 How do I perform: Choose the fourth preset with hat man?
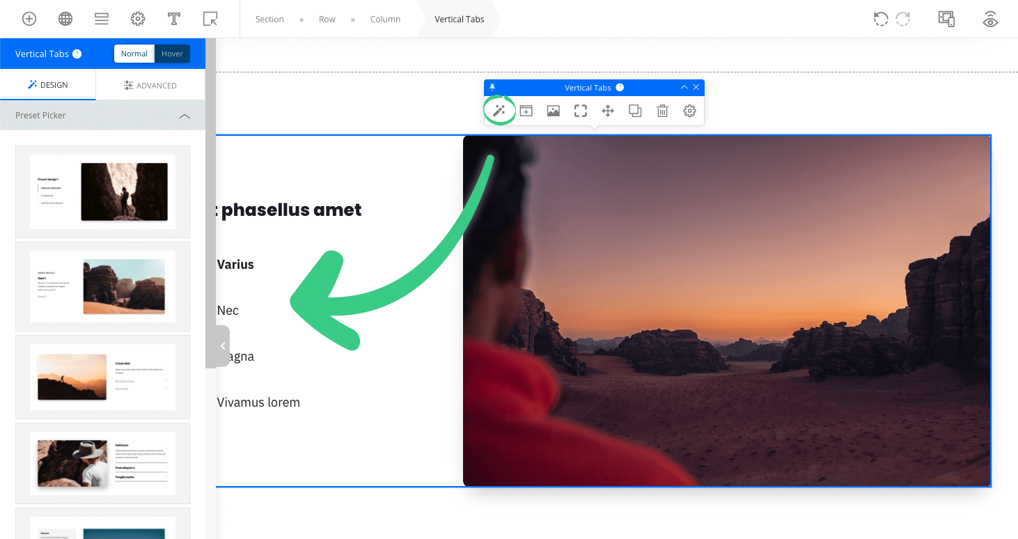click(x=102, y=463)
